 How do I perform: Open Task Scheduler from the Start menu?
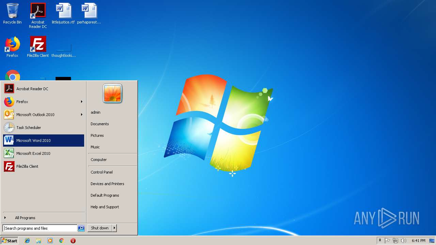[x=44, y=128]
